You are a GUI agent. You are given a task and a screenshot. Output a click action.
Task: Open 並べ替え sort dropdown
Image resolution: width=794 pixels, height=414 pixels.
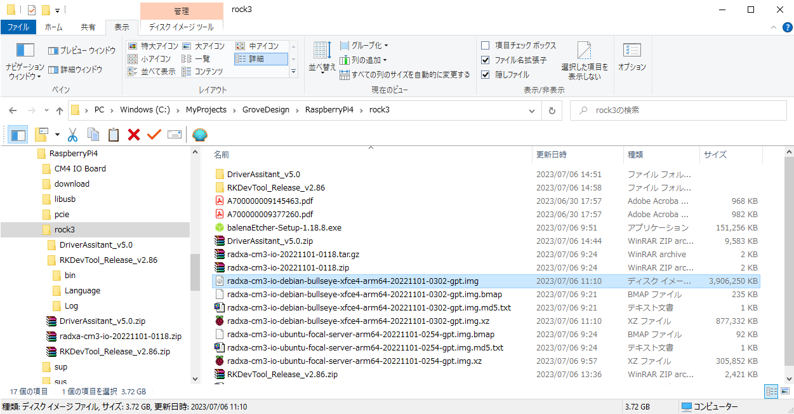(322, 58)
